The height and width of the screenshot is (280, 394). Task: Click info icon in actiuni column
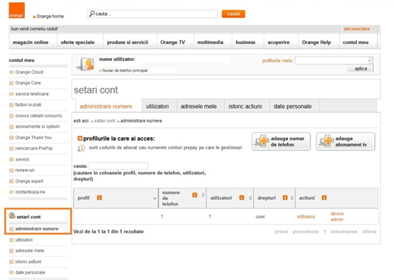[324, 198]
